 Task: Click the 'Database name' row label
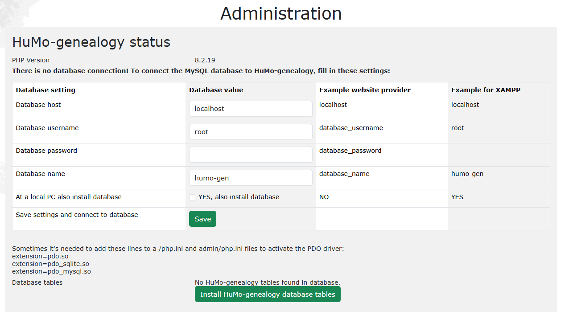[40, 174]
